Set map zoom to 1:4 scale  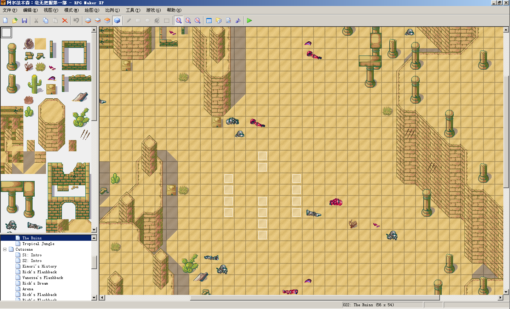[197, 21]
